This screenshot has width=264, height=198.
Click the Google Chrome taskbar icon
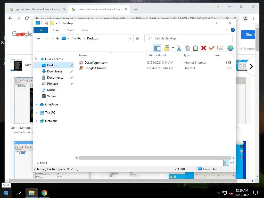(44, 193)
